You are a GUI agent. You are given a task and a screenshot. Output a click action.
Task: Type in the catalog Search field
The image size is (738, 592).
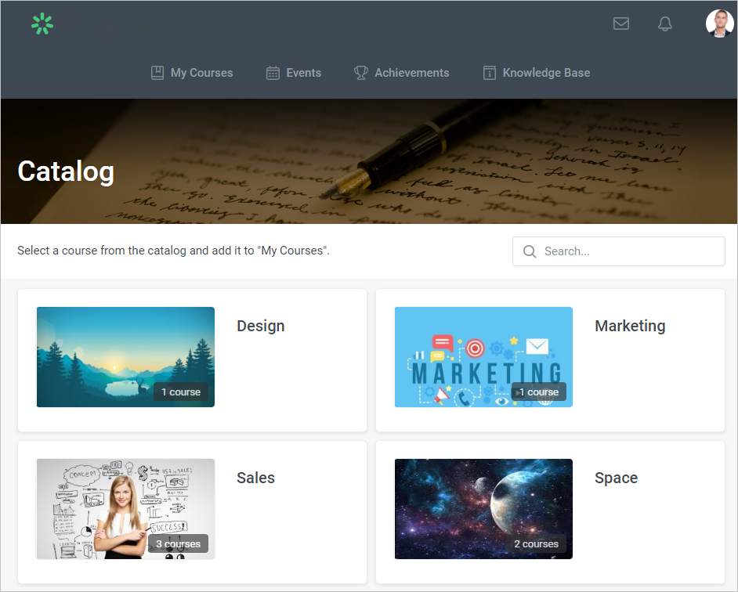(627, 251)
